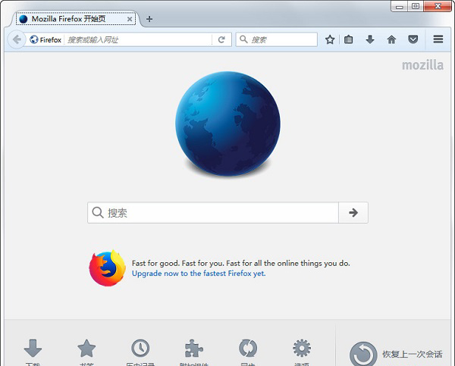The width and height of the screenshot is (455, 366).
Task: Click the toolbar search box
Action: click(276, 39)
